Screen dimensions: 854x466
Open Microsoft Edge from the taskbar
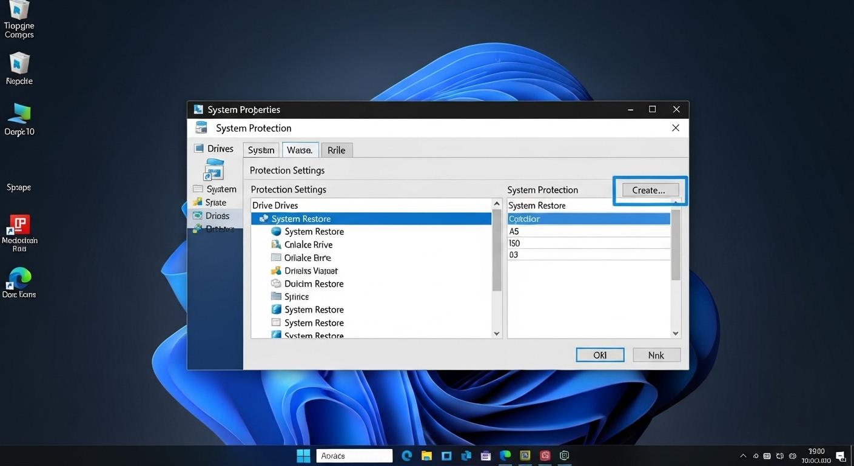click(407, 455)
